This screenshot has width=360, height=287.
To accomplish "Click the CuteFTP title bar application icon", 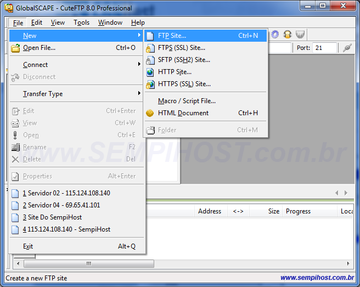I will [x=9, y=8].
